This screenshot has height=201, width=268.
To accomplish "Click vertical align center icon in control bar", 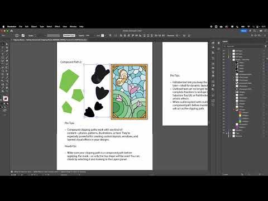I will (x=136, y=35).
